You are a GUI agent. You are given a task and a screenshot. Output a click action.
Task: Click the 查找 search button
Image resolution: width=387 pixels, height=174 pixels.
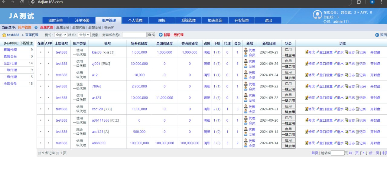(151, 35)
